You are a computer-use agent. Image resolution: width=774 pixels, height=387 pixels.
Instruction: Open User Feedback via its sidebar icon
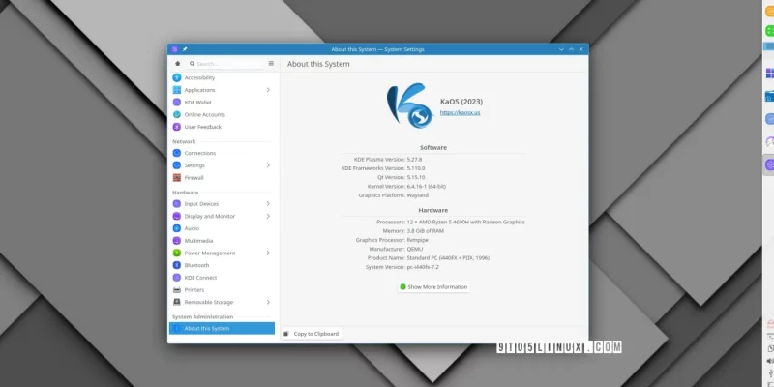[x=177, y=127]
